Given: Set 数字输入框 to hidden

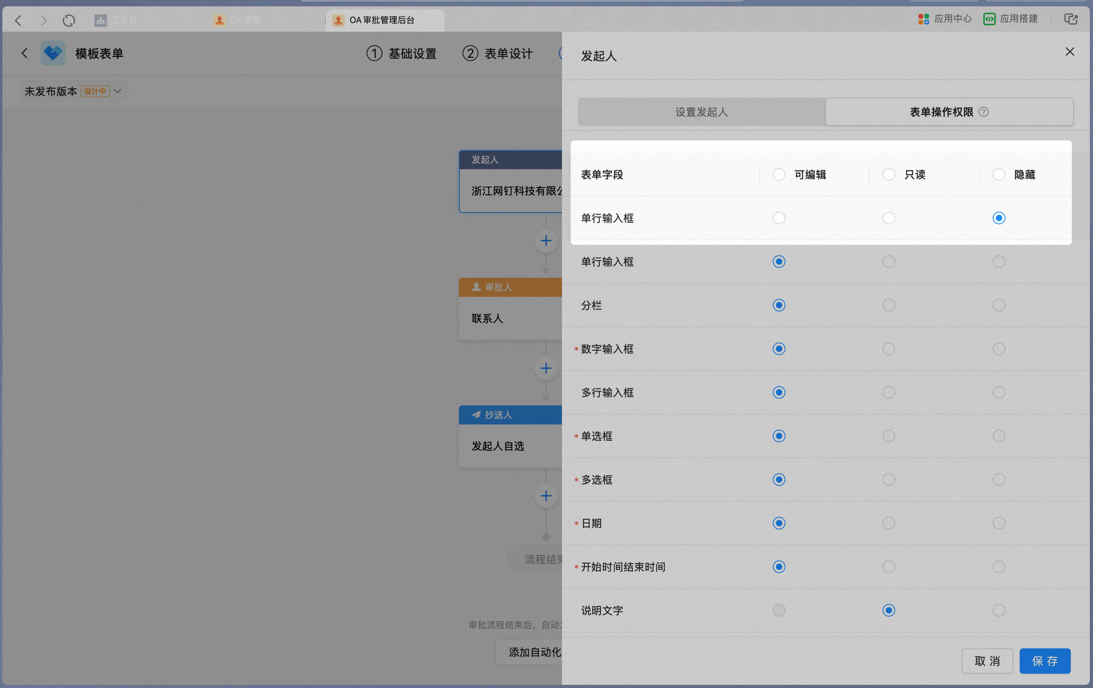Looking at the screenshot, I should click(x=999, y=349).
